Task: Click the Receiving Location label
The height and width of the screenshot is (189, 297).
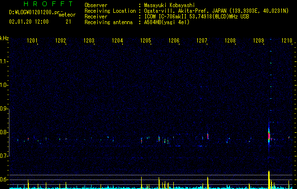Action: point(110,11)
